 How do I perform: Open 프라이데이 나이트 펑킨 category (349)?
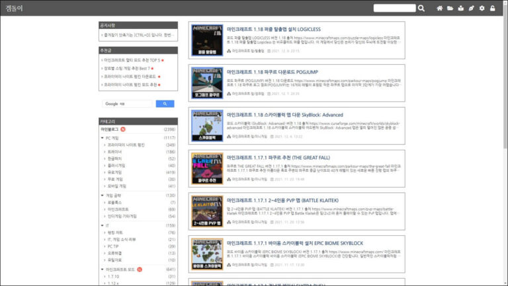click(x=126, y=145)
